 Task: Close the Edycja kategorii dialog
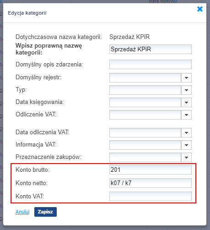(200, 9)
